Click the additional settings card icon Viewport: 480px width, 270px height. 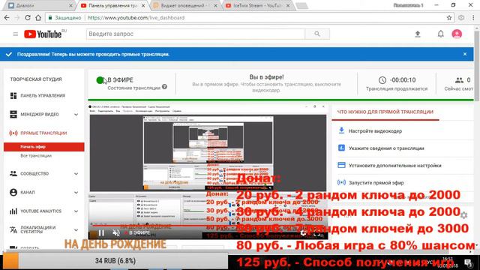click(341, 165)
